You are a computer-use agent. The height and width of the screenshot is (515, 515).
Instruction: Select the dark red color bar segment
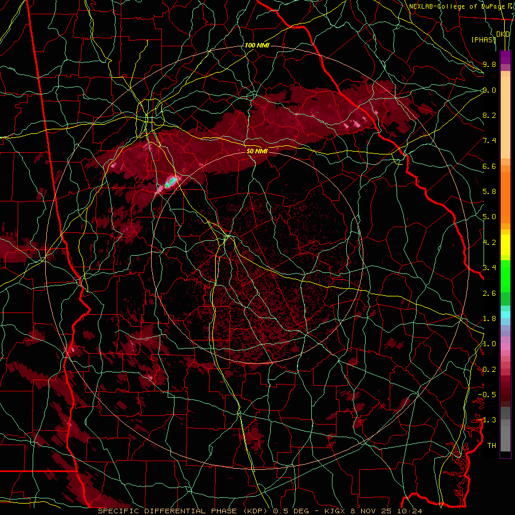click(505, 391)
